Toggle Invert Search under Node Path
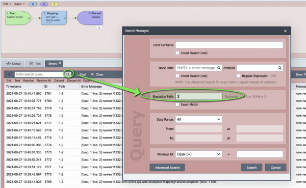The height and width of the screenshot is (188, 306). pos(177,76)
